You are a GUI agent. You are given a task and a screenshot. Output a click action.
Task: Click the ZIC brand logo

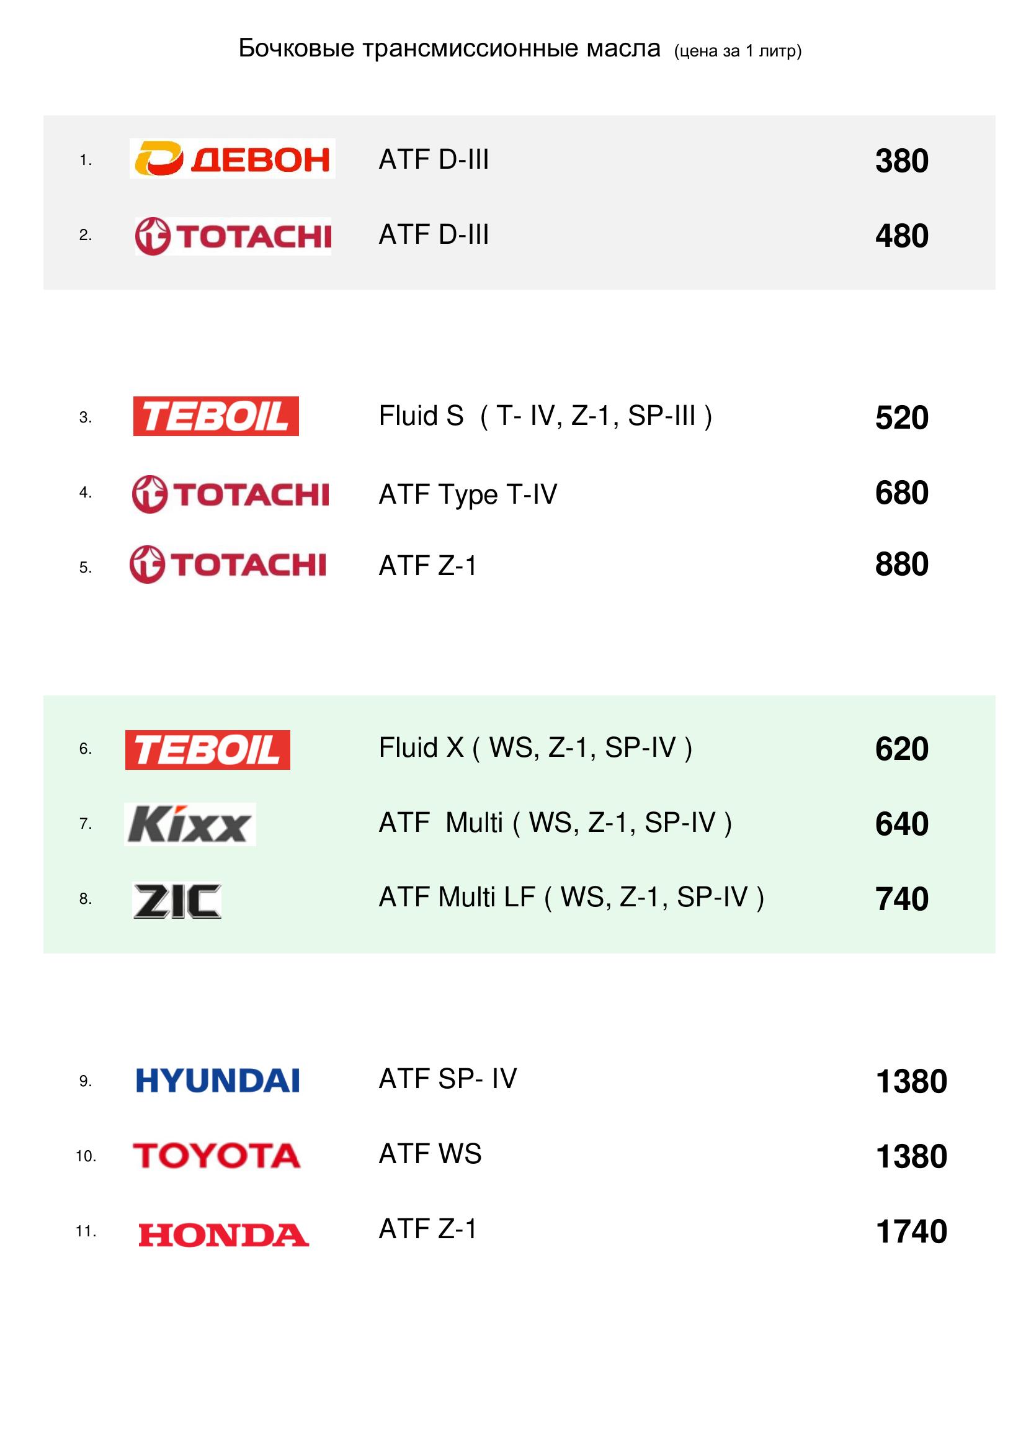tap(177, 900)
